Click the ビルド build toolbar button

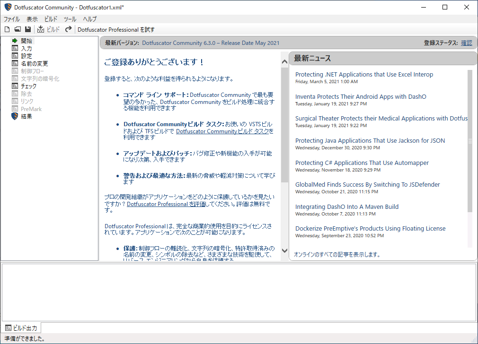[48, 29]
